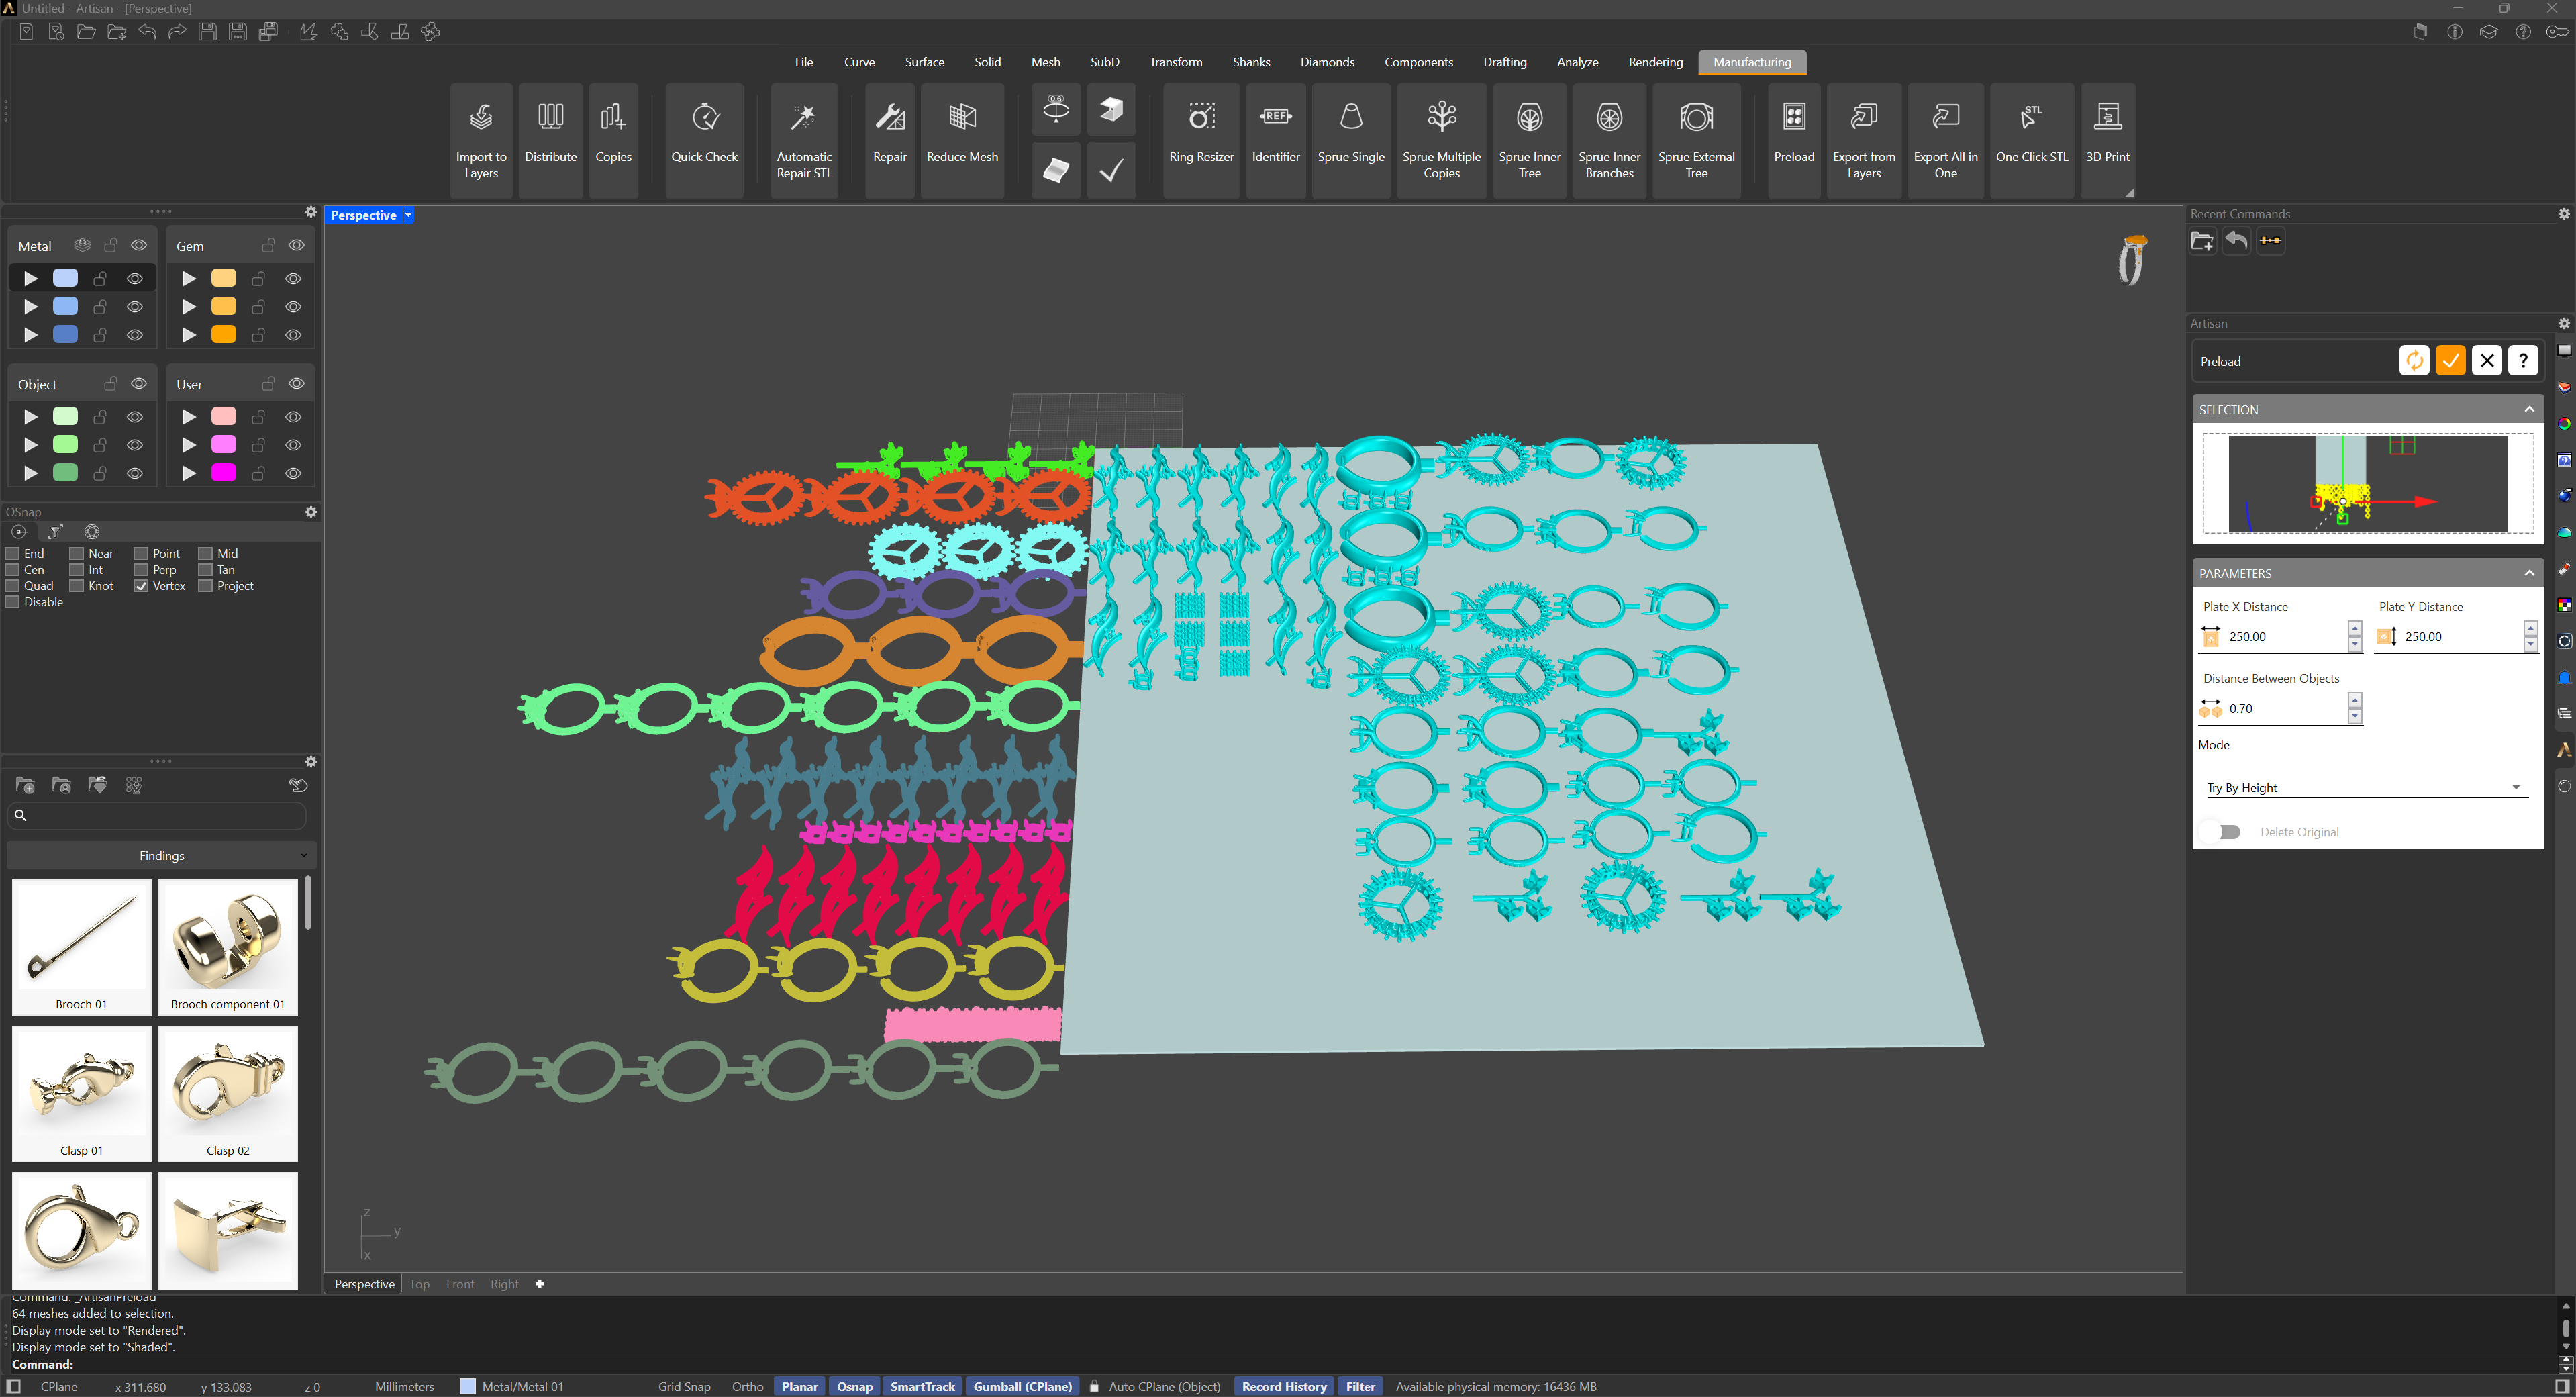Click the undo arrow in top toolbar

147,32
